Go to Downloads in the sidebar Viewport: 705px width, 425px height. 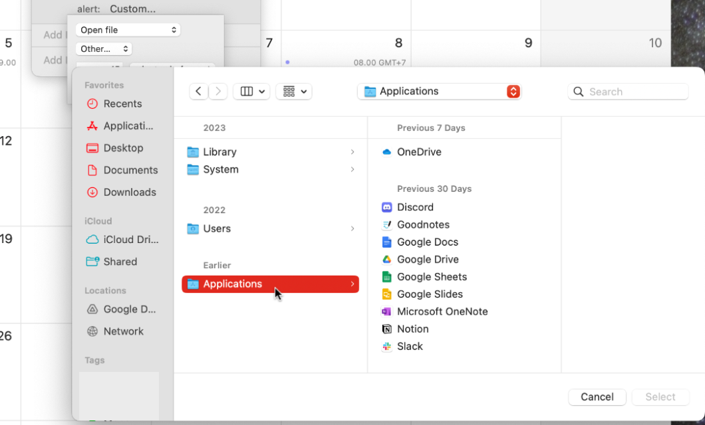(129, 192)
